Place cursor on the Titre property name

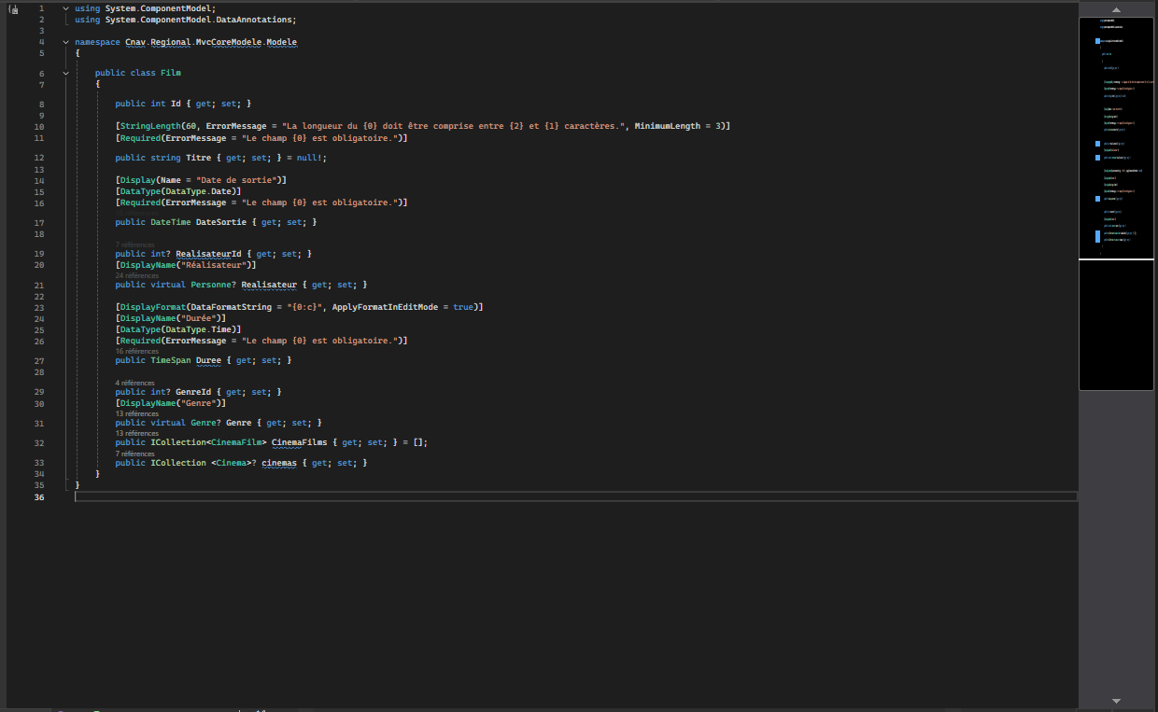[199, 157]
